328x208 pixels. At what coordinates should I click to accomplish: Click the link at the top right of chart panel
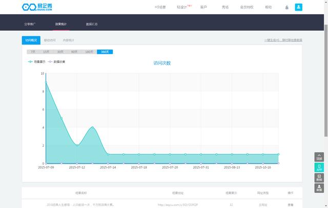(x=283, y=40)
